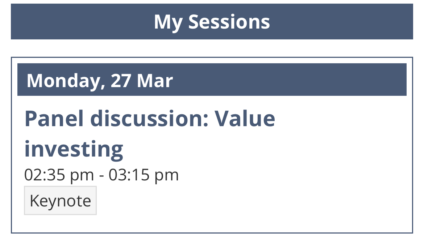The height and width of the screenshot is (248, 424).
Task: Click the blank space right of the session title
Action: pyautogui.click(x=341, y=133)
